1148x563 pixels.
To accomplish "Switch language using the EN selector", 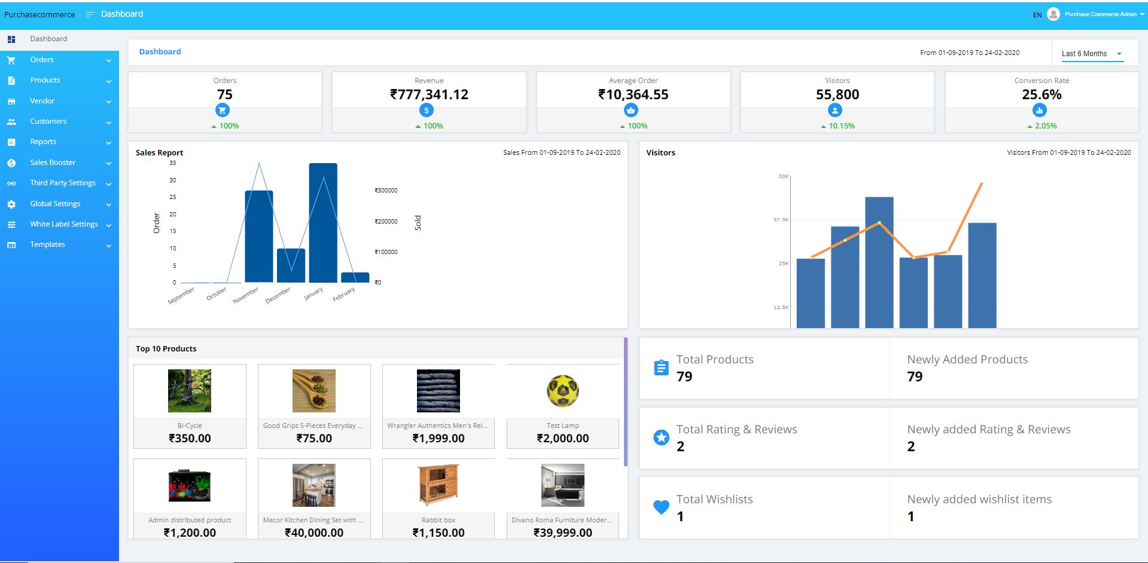I will [x=1037, y=15].
